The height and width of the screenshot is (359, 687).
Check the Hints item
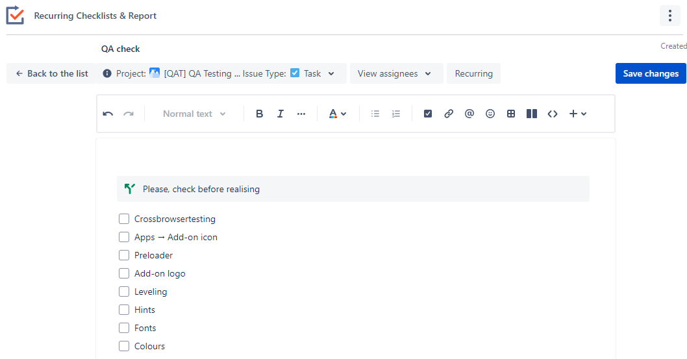[124, 310]
